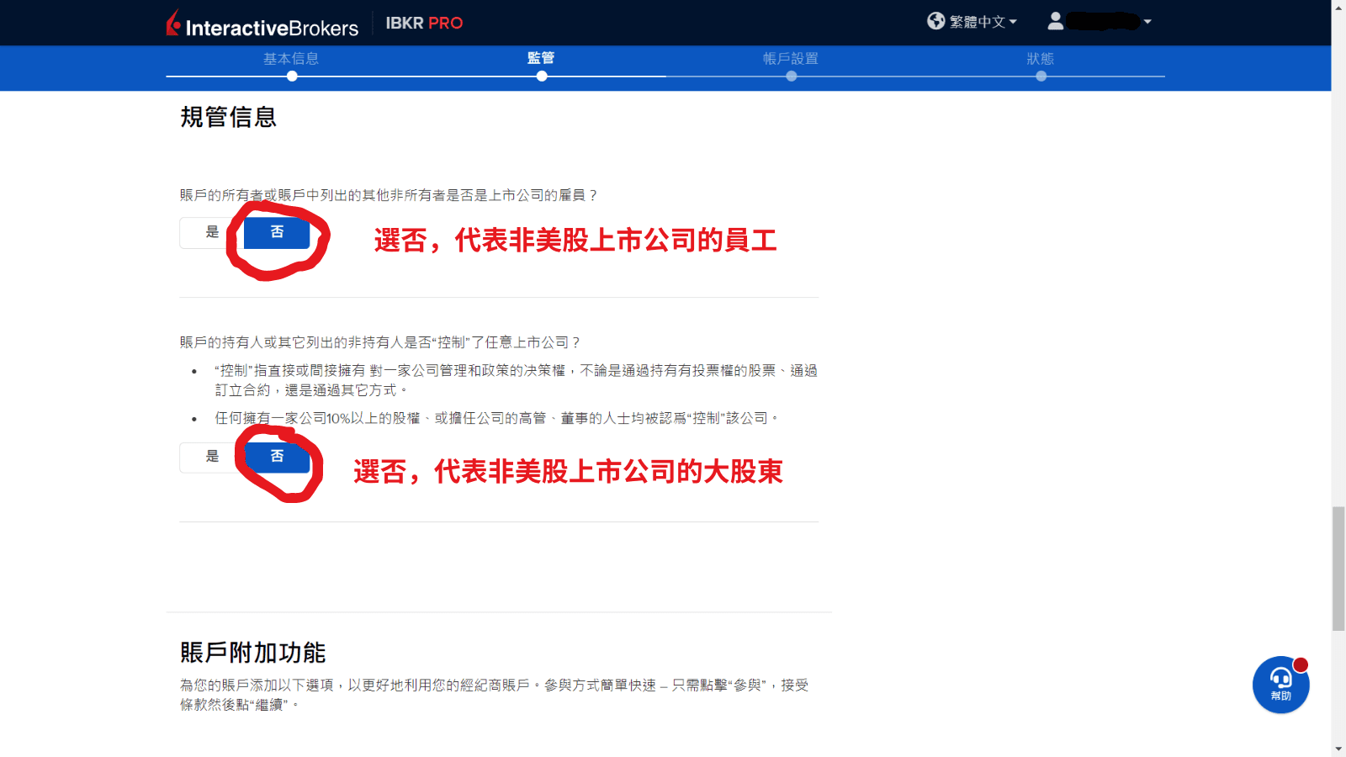The height and width of the screenshot is (757, 1346).
Task: Click the 狀態 step progress dot
Action: 1041,76
